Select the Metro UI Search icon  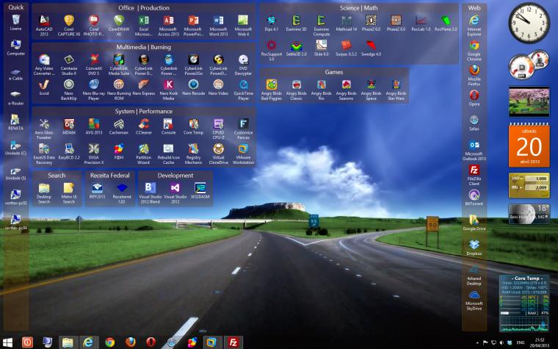(x=69, y=193)
